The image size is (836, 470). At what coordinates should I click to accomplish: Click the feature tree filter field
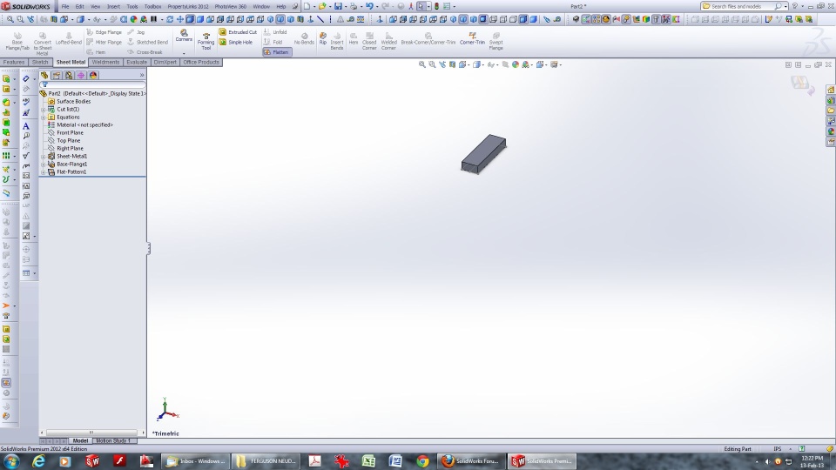93,84
